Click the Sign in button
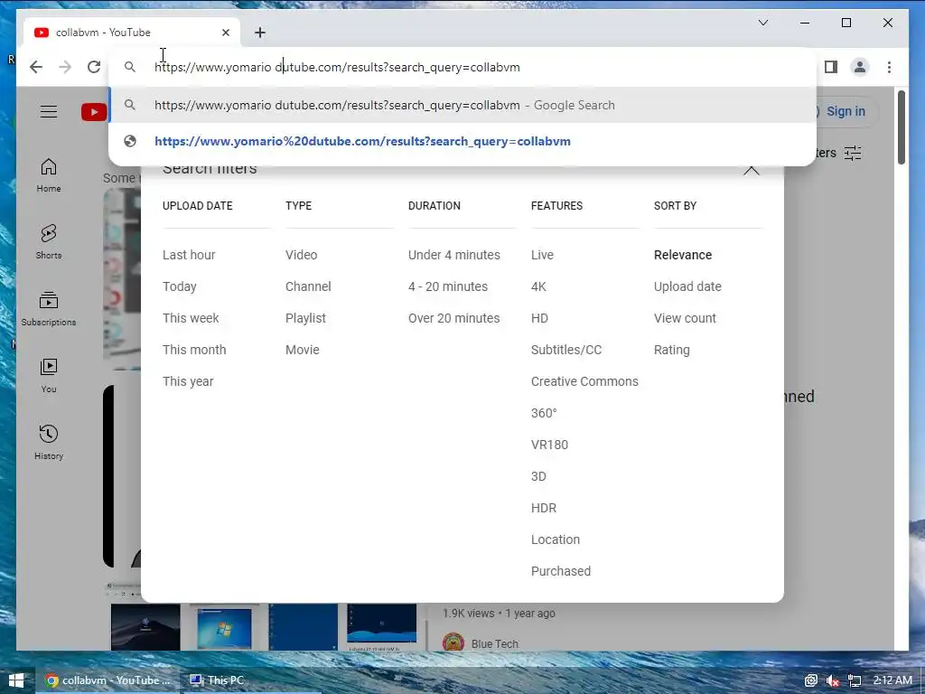 coord(845,111)
